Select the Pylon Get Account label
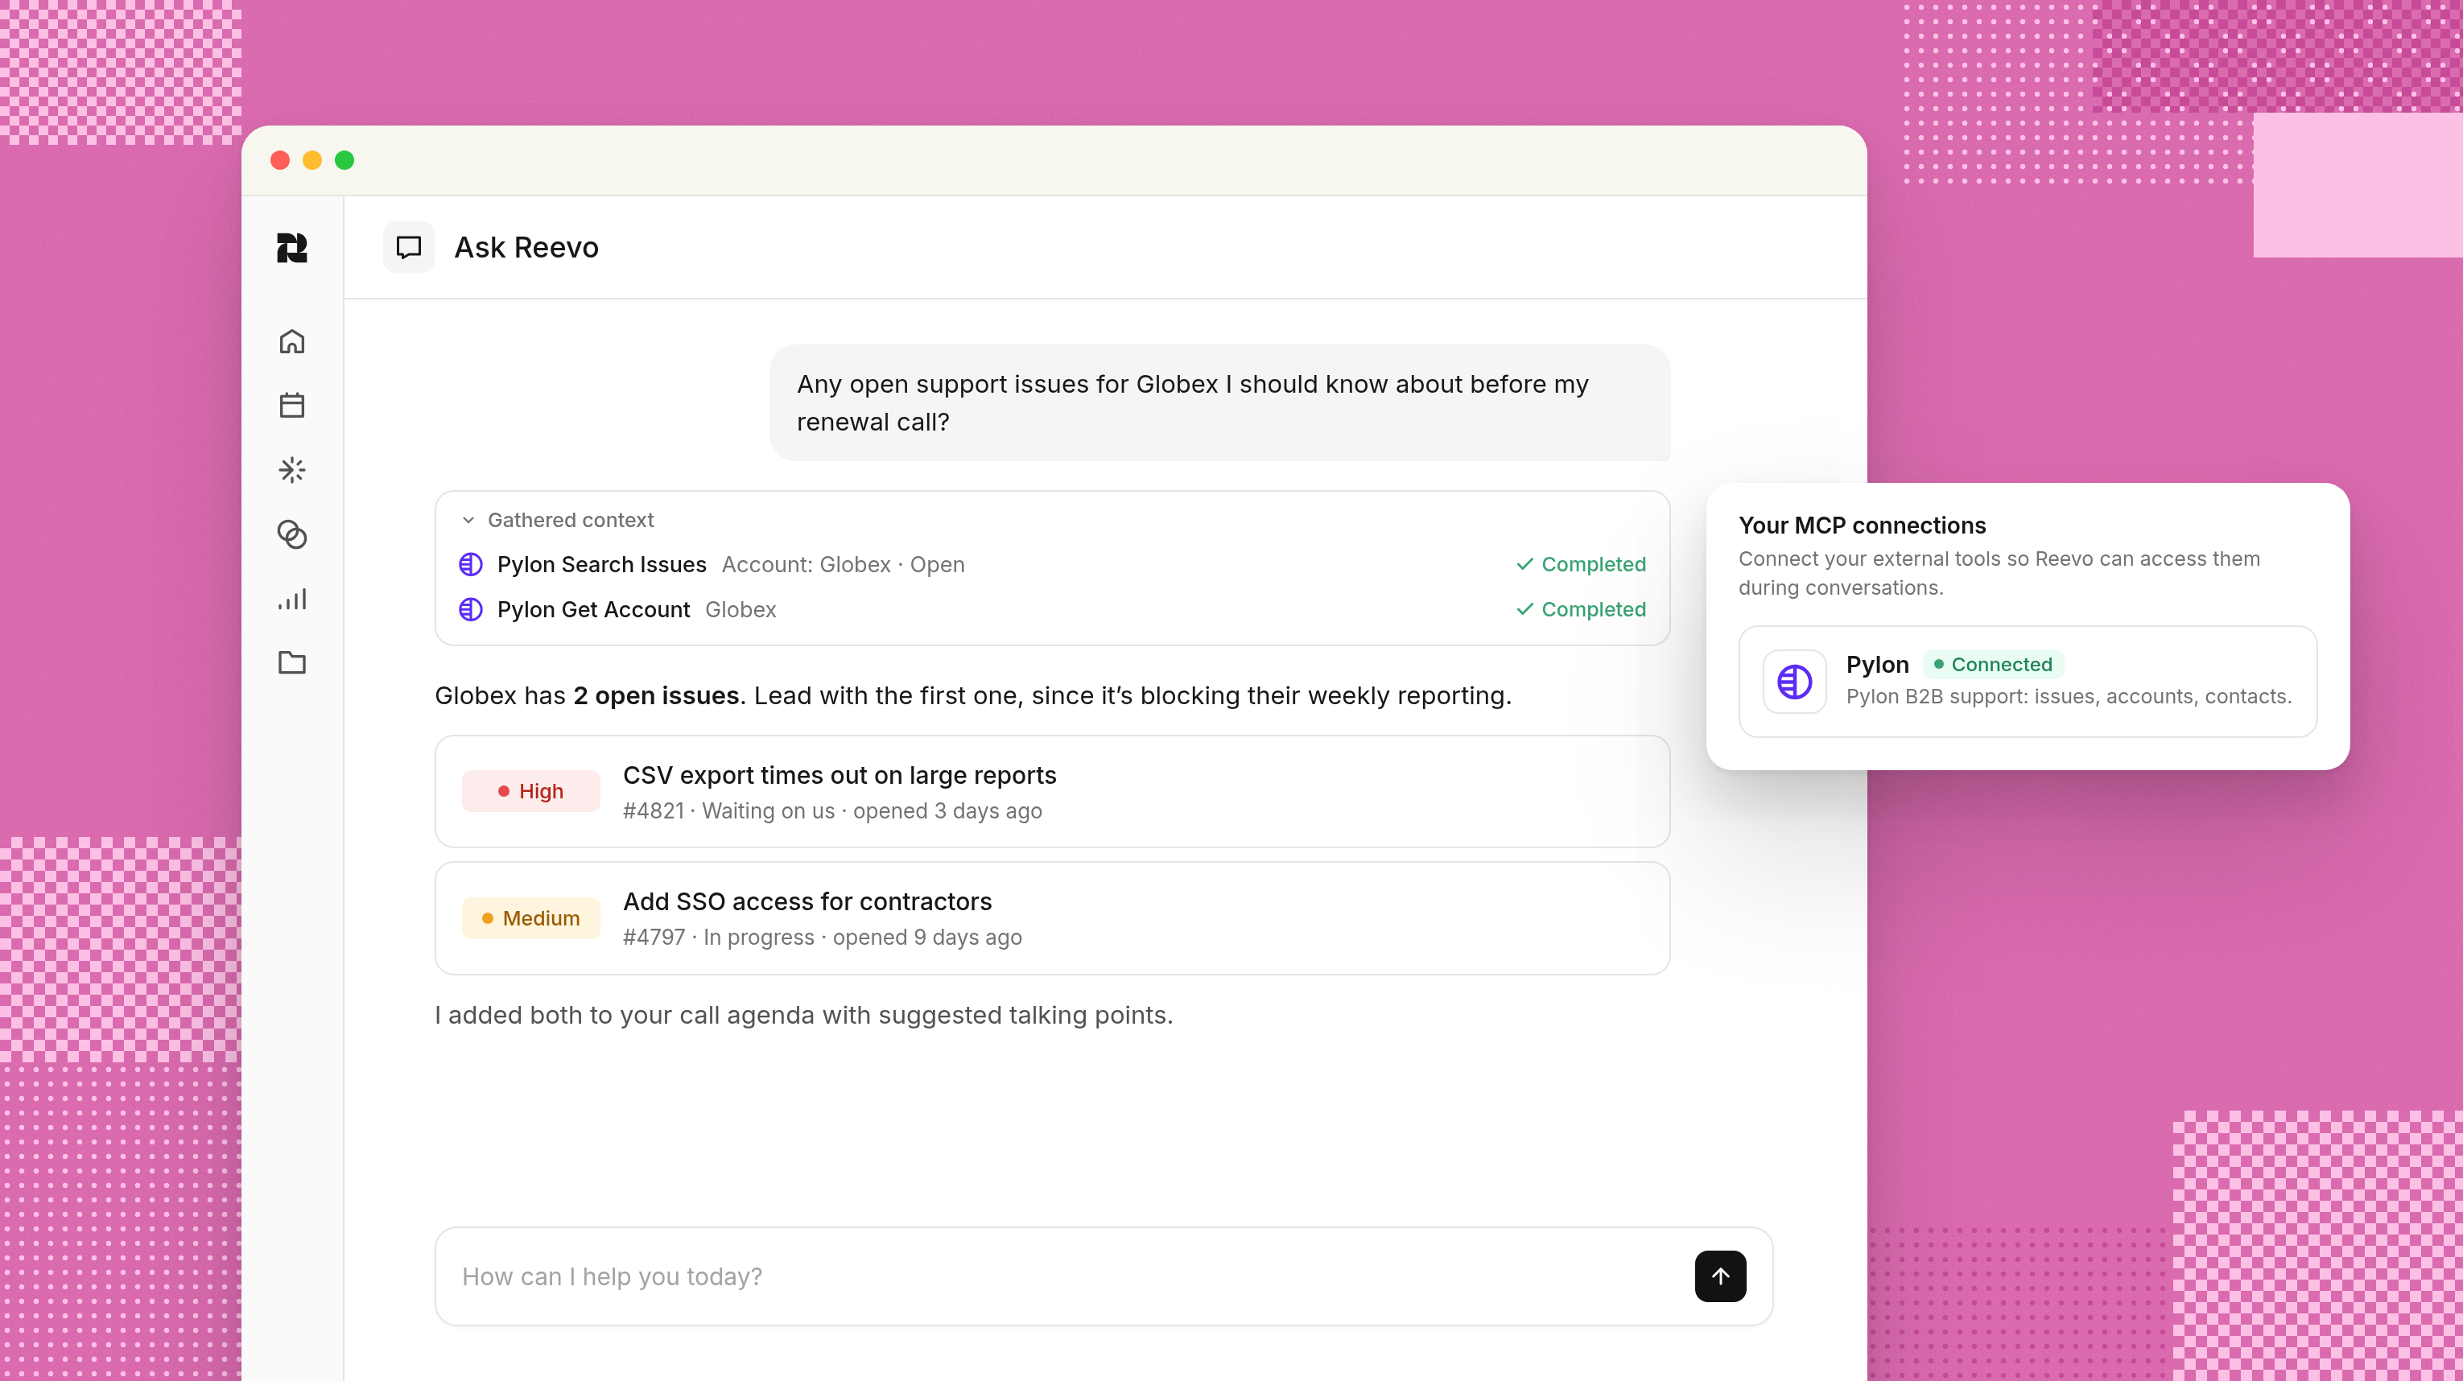The image size is (2463, 1381). click(592, 608)
